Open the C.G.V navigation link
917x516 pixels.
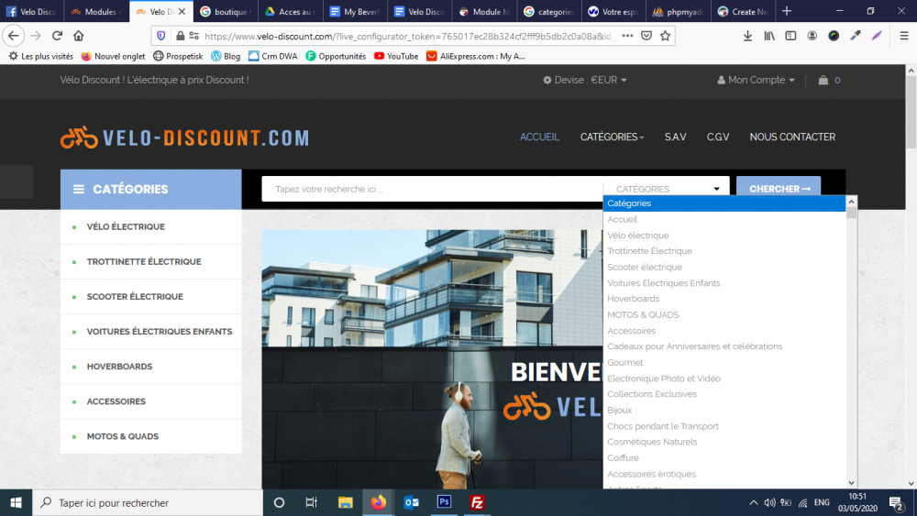click(718, 137)
